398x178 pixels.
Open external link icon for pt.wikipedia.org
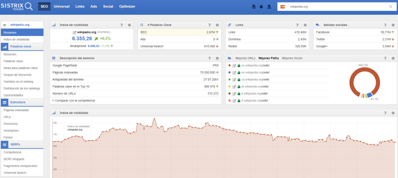coord(234,87)
